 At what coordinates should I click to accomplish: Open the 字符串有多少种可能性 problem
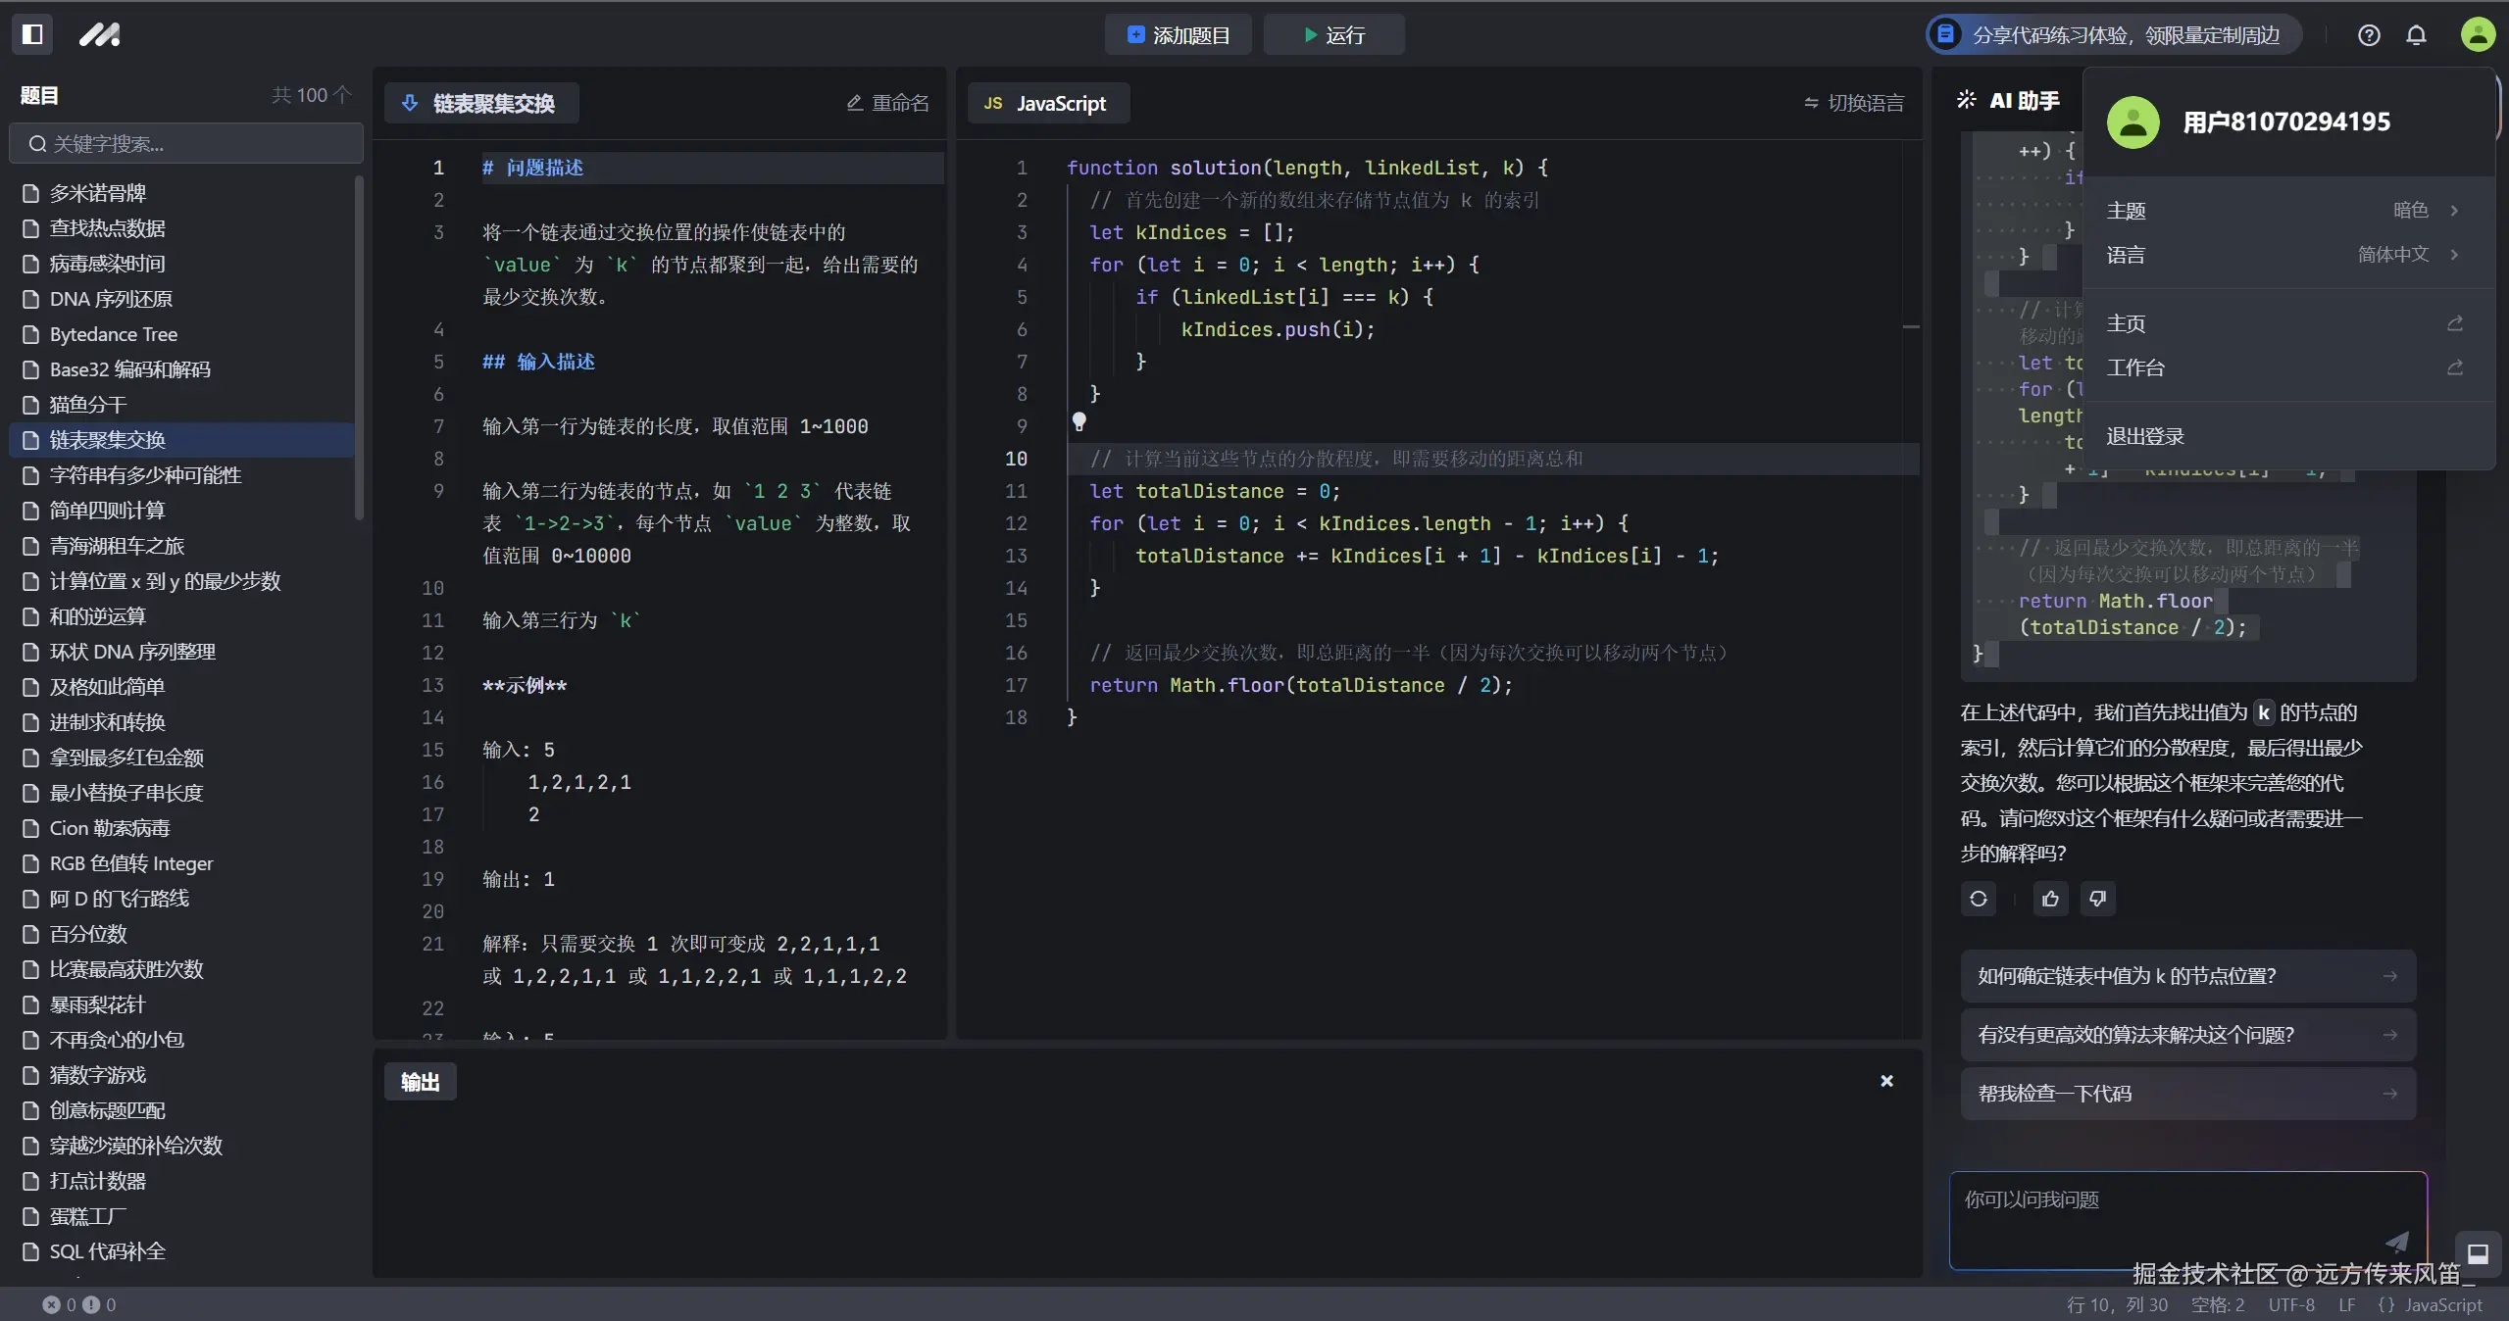(145, 475)
